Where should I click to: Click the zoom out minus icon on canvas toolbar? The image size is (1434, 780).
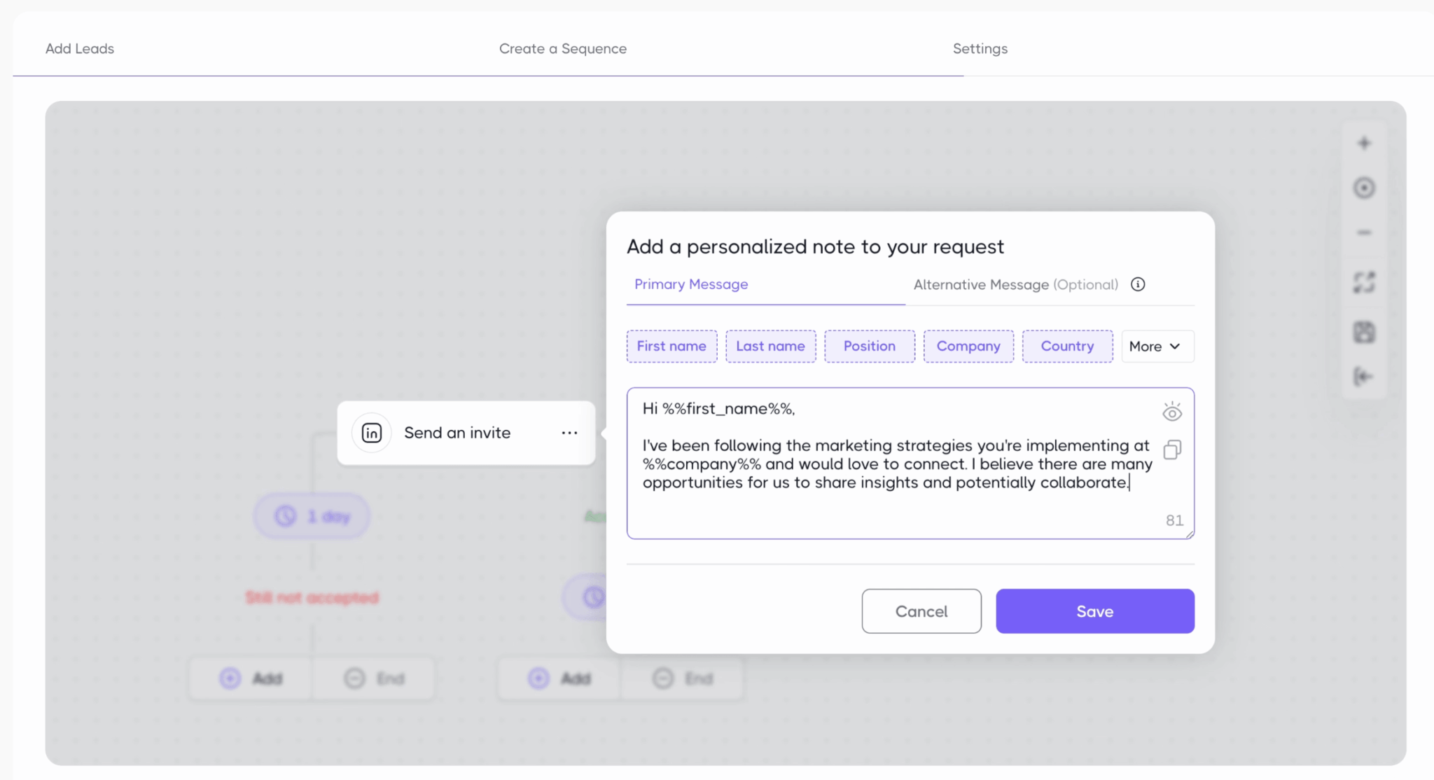[x=1364, y=232]
